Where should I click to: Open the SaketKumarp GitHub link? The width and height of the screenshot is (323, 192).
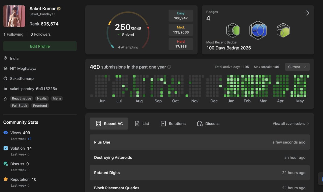tap(22, 79)
